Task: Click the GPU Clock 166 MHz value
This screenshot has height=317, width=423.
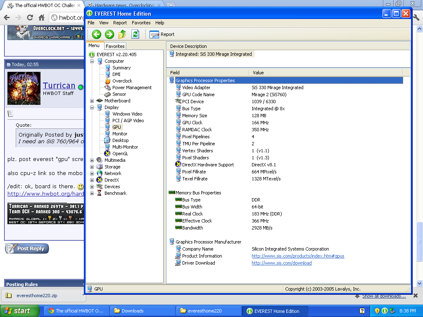Action: (x=260, y=123)
